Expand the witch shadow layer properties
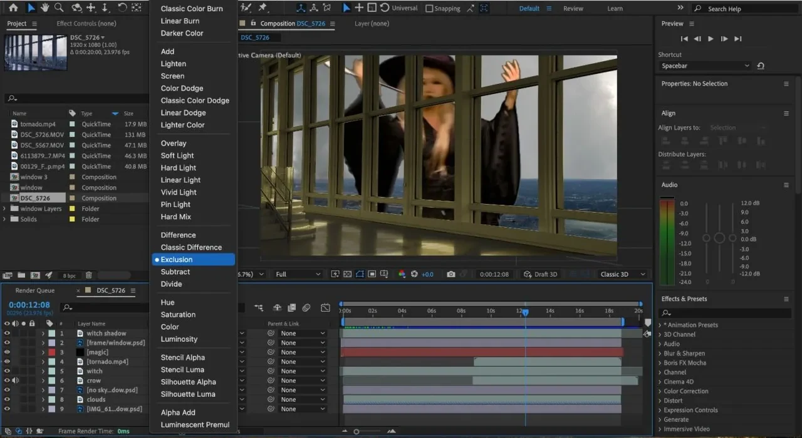The height and width of the screenshot is (438, 802). tap(43, 334)
